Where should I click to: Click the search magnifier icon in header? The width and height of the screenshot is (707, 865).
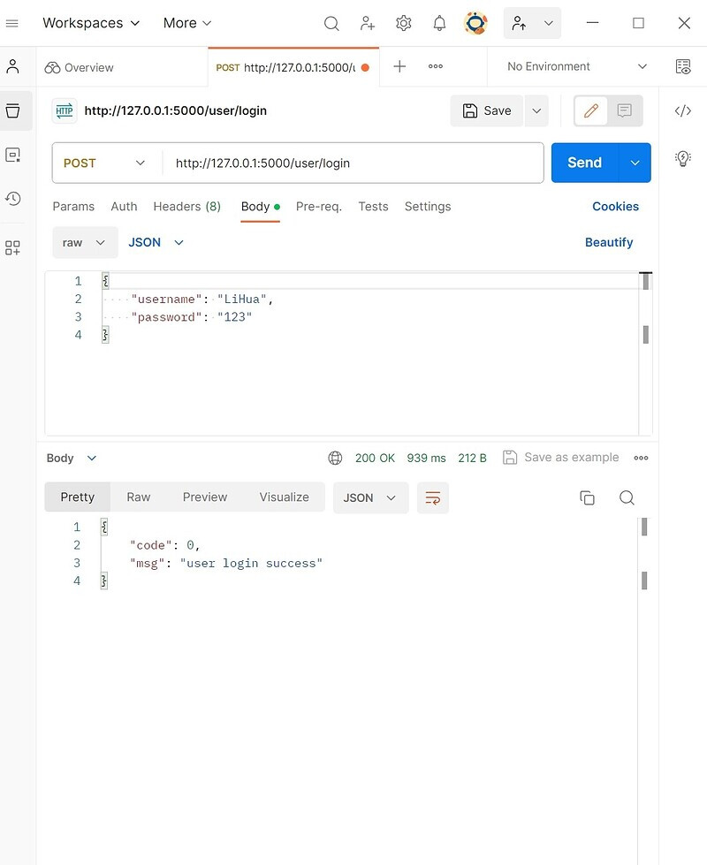pos(331,23)
